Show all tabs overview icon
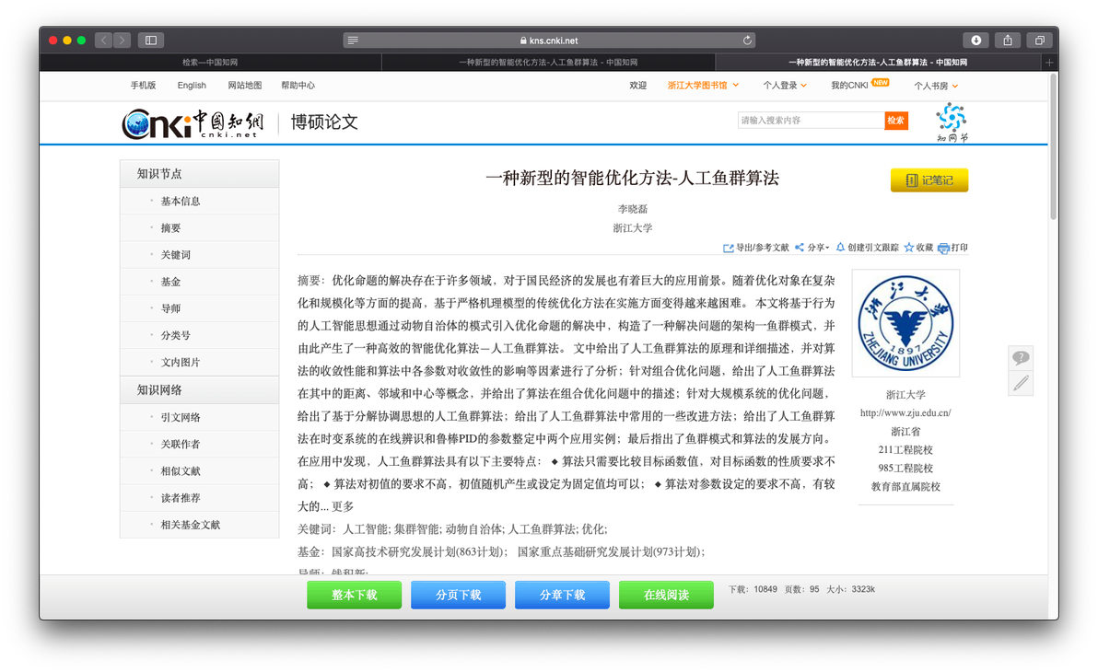 (1040, 40)
